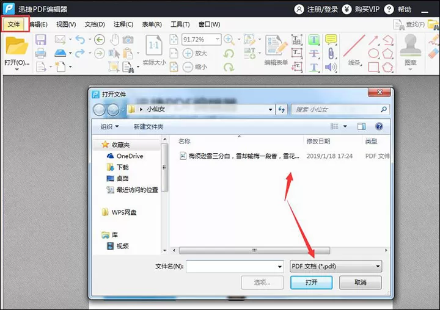Expand the Stamp 图章 dropdown arrow
Image resolution: width=440 pixels, height=310 pixels.
[410, 69]
